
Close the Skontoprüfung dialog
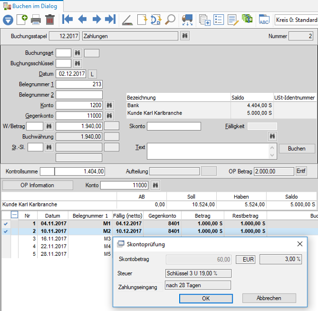point(300,244)
